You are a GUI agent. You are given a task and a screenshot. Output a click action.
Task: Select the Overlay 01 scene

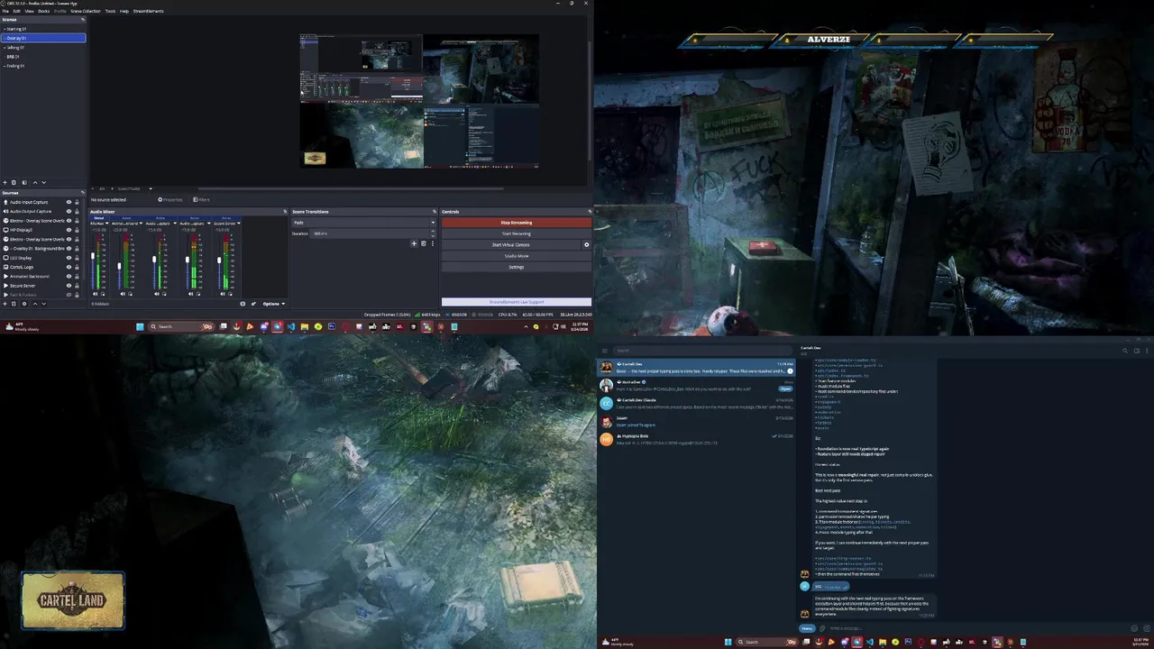click(x=43, y=38)
